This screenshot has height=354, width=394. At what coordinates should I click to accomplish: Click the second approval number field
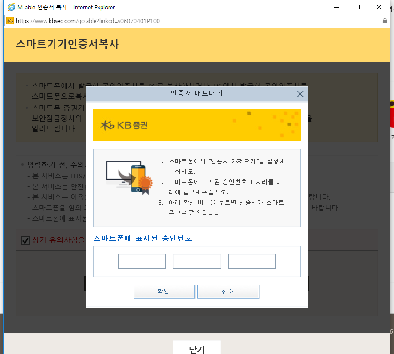point(197,261)
